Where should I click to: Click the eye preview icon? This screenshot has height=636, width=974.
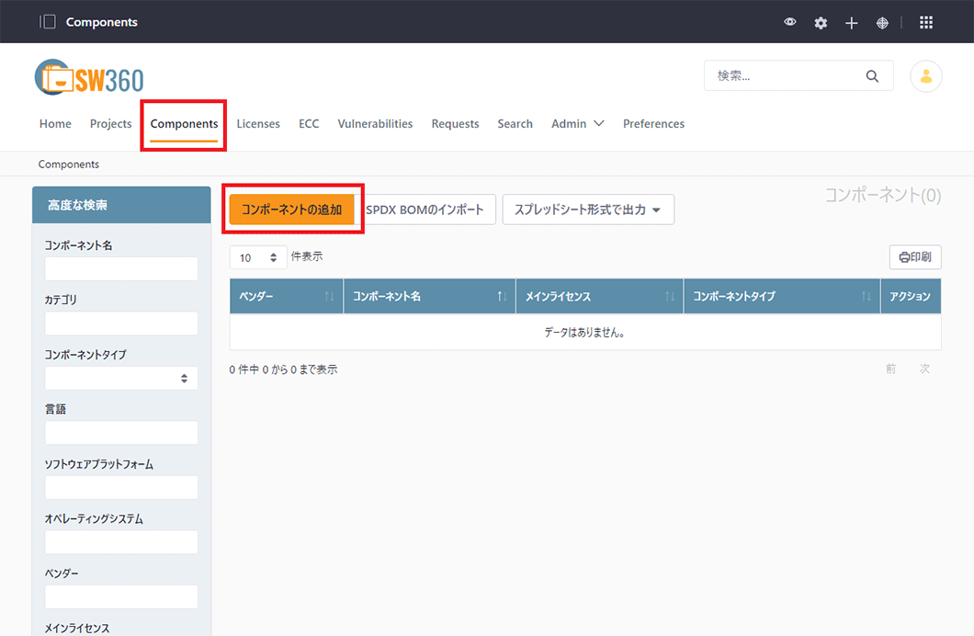[x=790, y=22]
